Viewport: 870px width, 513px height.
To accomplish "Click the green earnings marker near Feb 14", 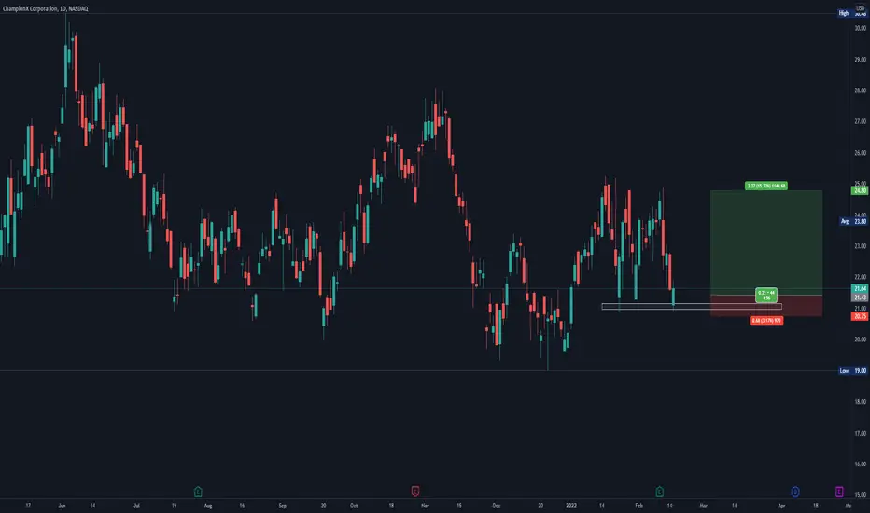I will point(659,492).
